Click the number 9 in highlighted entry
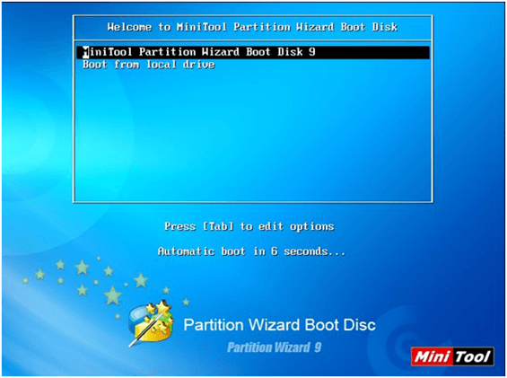 [x=312, y=52]
